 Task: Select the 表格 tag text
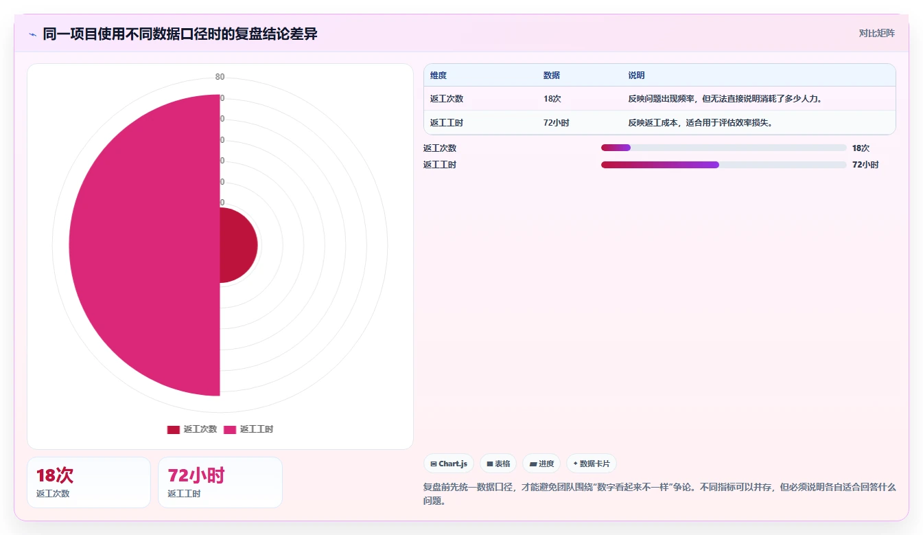point(503,464)
